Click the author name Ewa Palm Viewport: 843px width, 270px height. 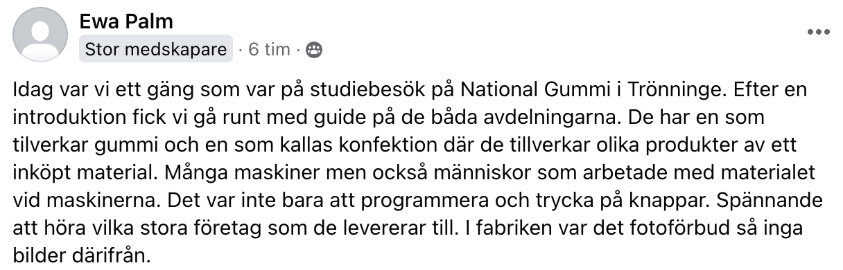[x=116, y=22]
